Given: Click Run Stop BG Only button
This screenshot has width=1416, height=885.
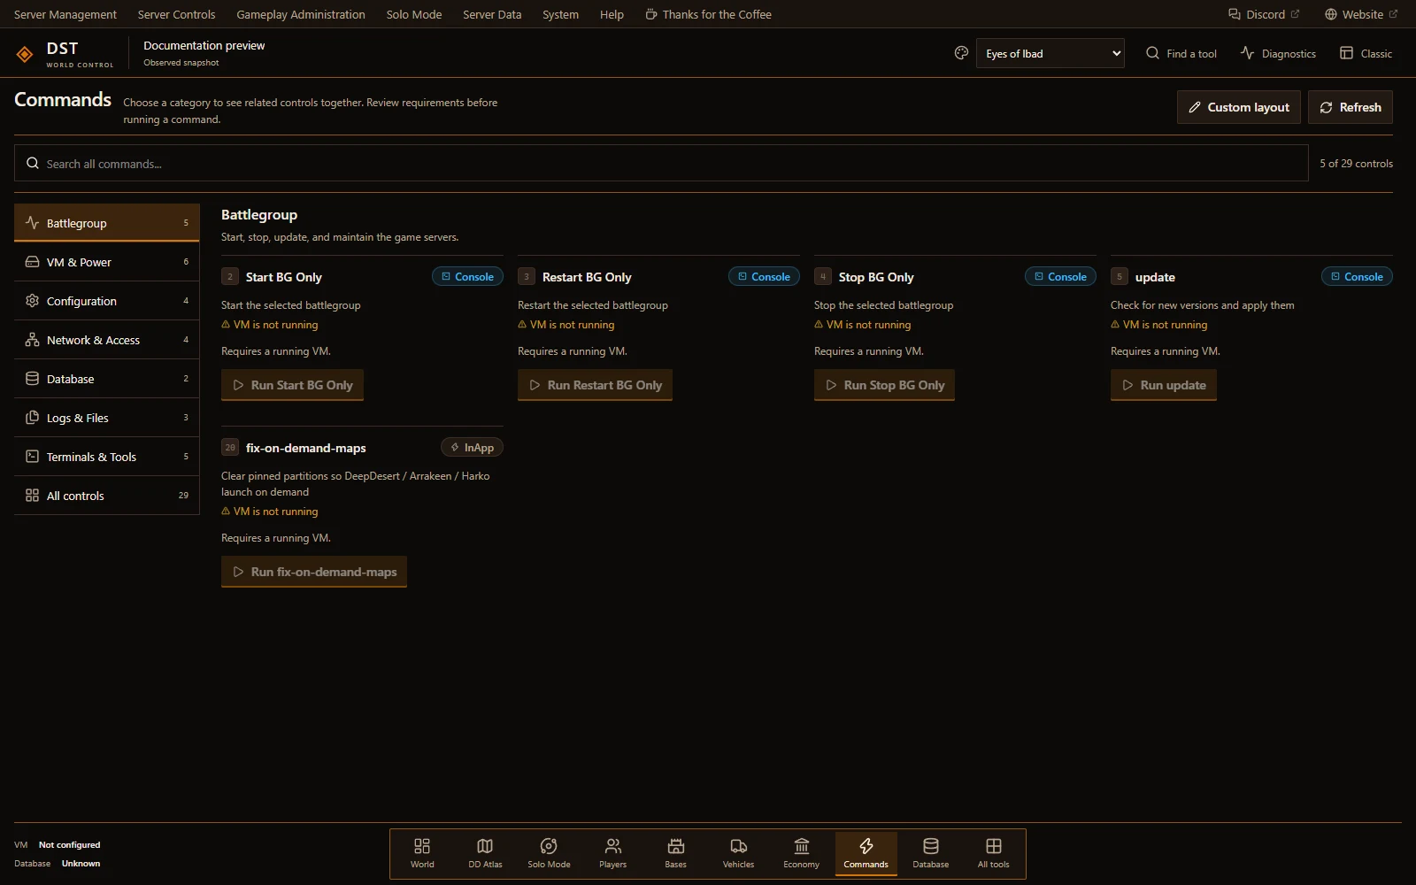Looking at the screenshot, I should 884,385.
